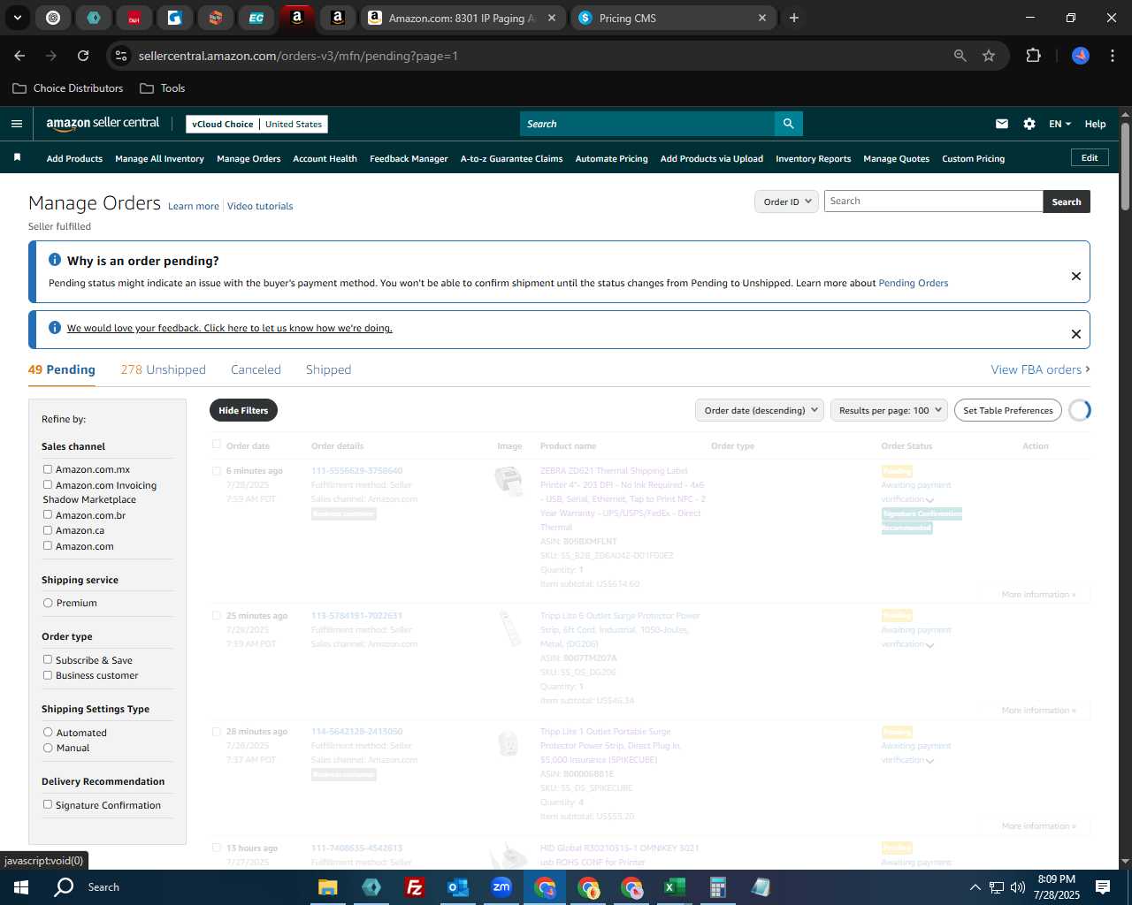
Task: Open Zoom from the taskbar
Action: pos(501,887)
